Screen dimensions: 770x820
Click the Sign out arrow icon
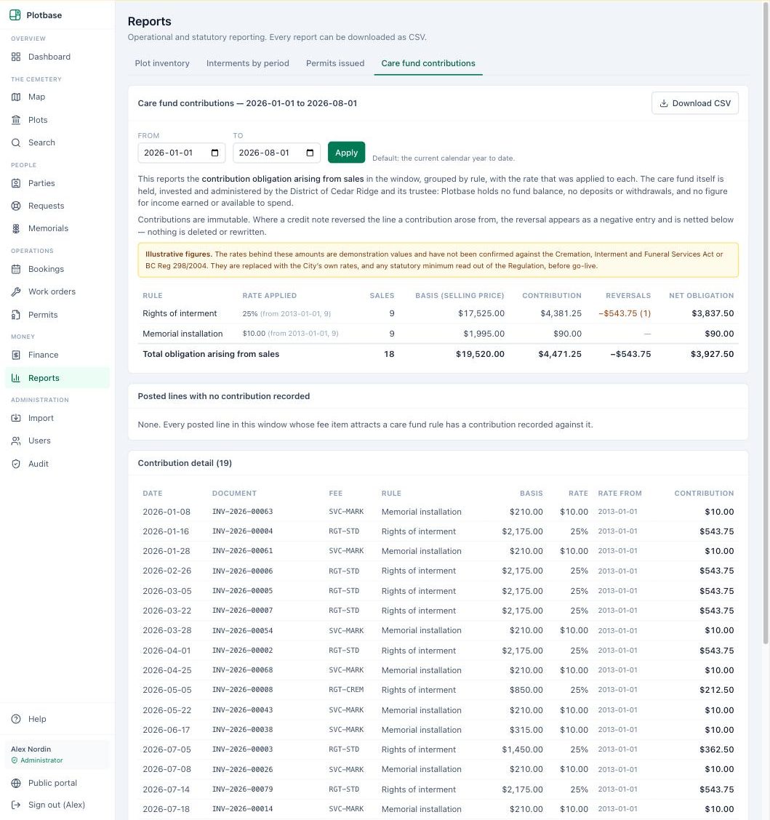tap(16, 804)
